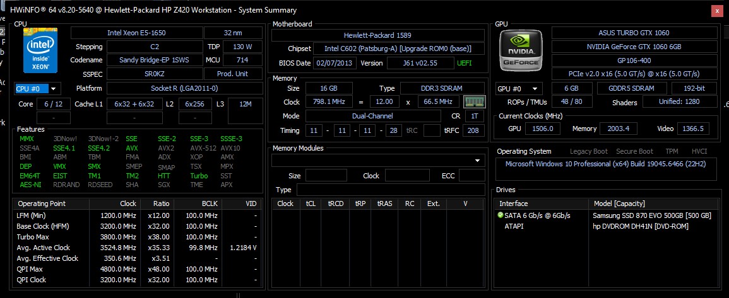Click the Interface column header in Drives
The height and width of the screenshot is (298, 729).
pos(542,203)
